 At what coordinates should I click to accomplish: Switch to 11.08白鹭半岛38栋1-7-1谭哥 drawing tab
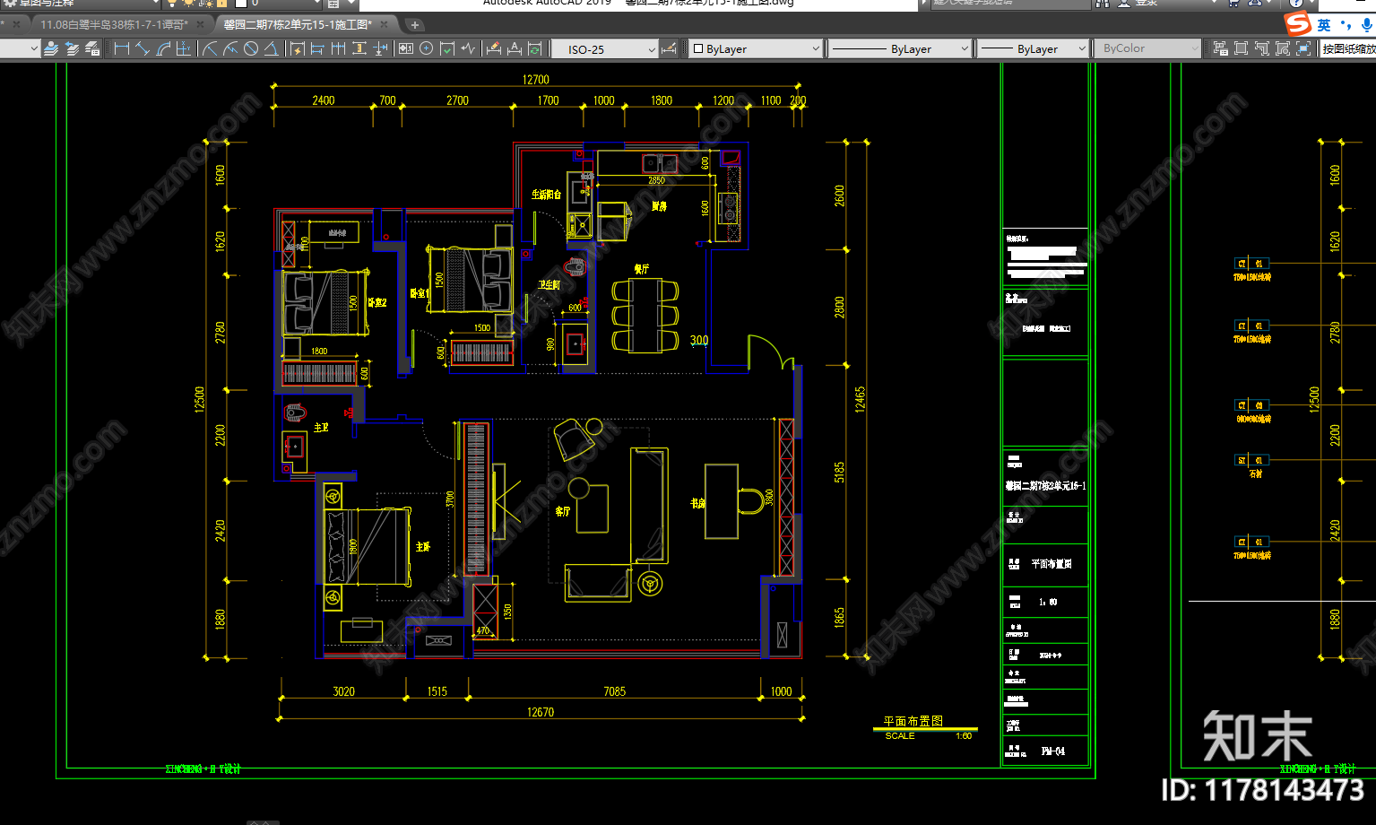[114, 25]
